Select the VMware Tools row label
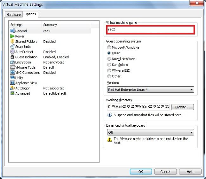 point(25,67)
